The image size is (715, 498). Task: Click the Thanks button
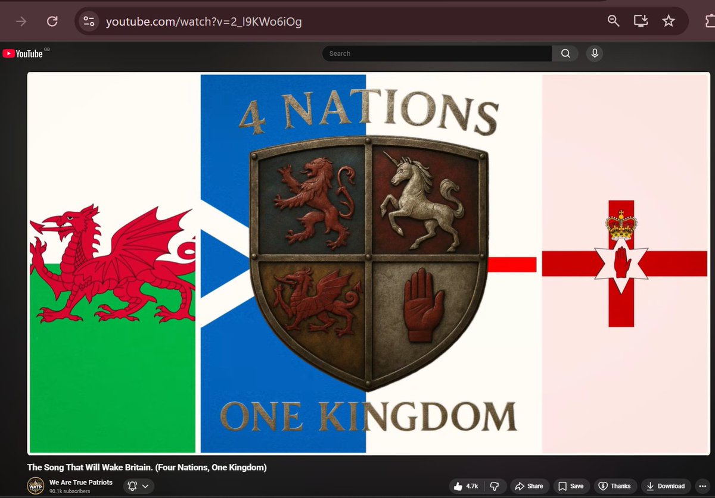(615, 486)
